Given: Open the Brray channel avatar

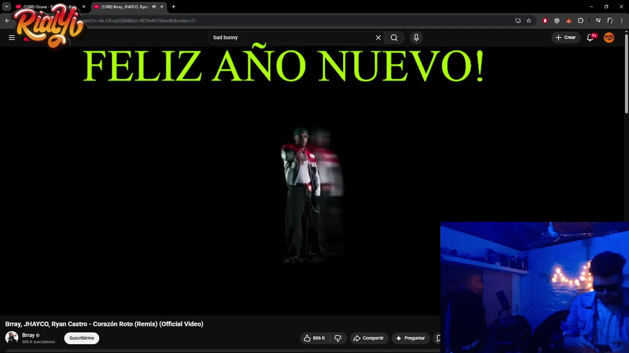Looking at the screenshot, I should 12,337.
